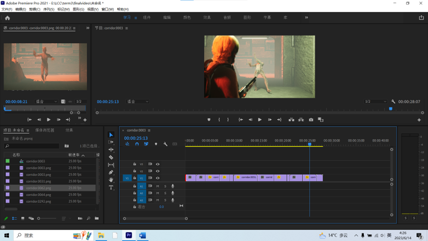Open the 媒体浏览器 panel tab
This screenshot has height=241, width=428.
[x=45, y=130]
